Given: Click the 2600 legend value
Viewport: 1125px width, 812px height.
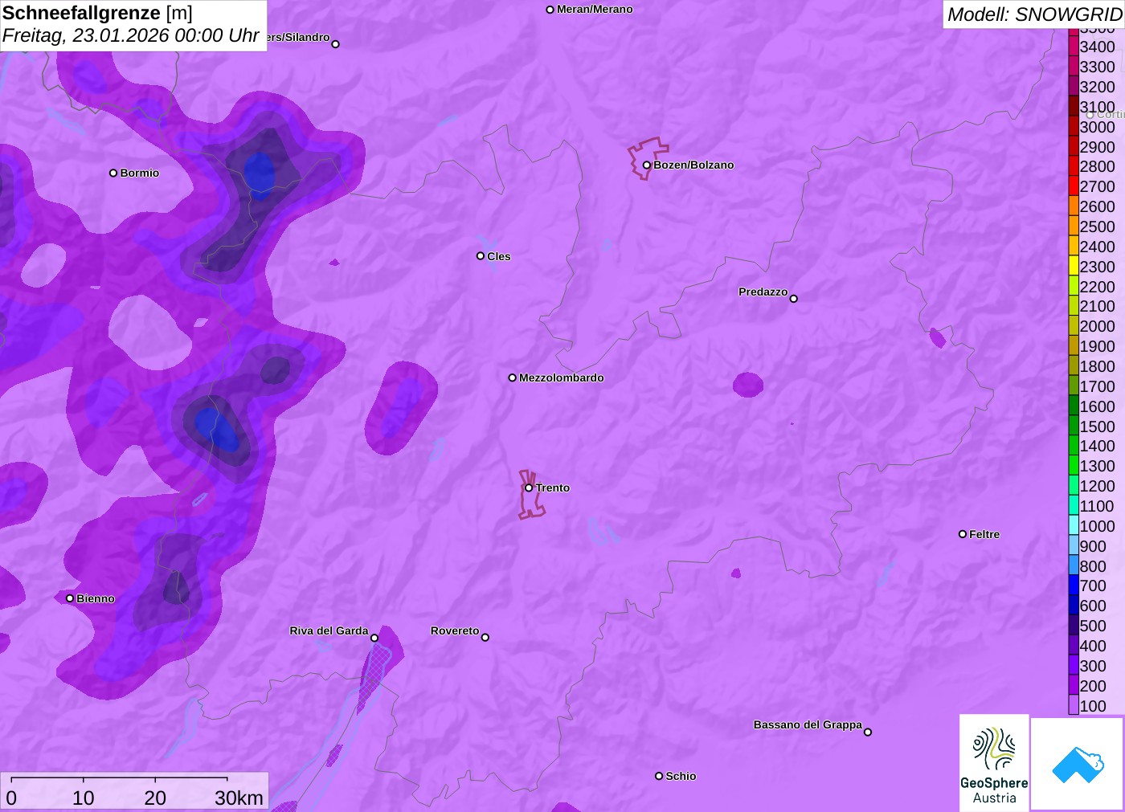Looking at the screenshot, I should pos(1098,206).
